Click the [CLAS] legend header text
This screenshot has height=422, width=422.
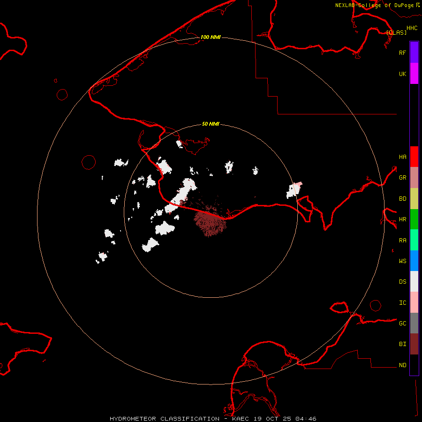(x=396, y=32)
